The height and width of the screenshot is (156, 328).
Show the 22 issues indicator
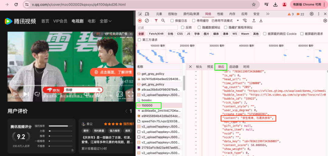click(300, 14)
